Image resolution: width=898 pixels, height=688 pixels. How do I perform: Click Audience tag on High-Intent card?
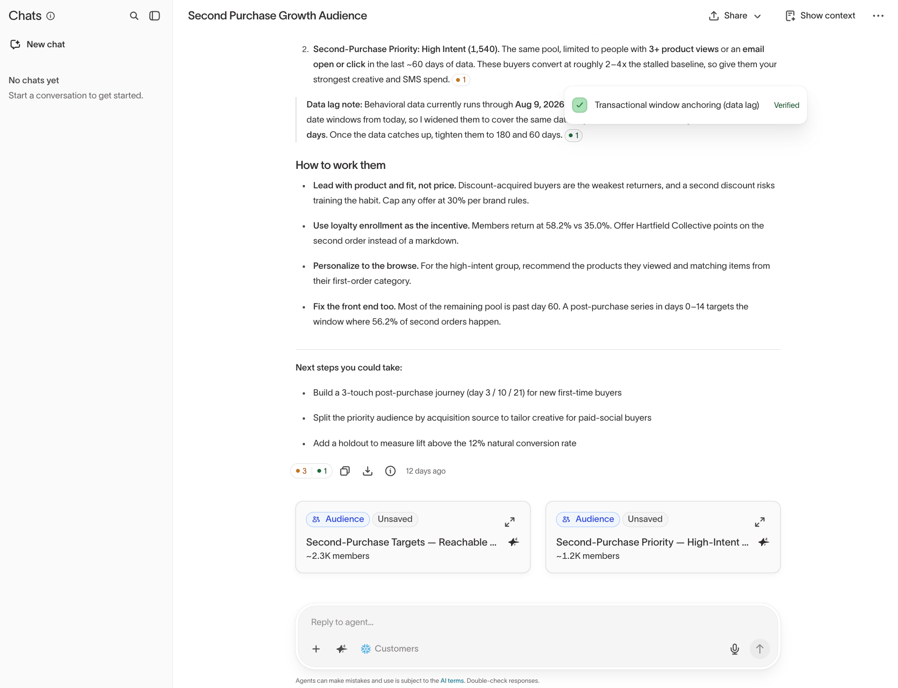tap(588, 519)
